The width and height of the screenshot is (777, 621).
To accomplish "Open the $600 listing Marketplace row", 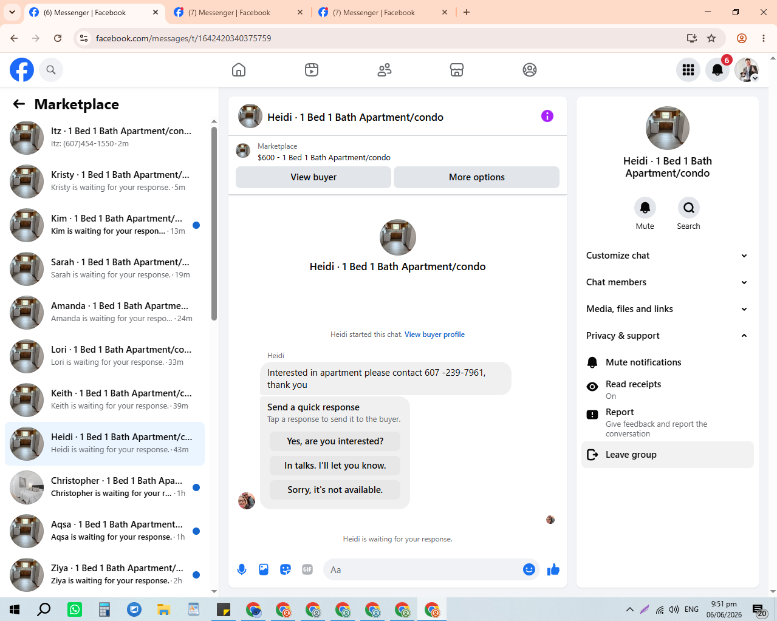I will (397, 152).
